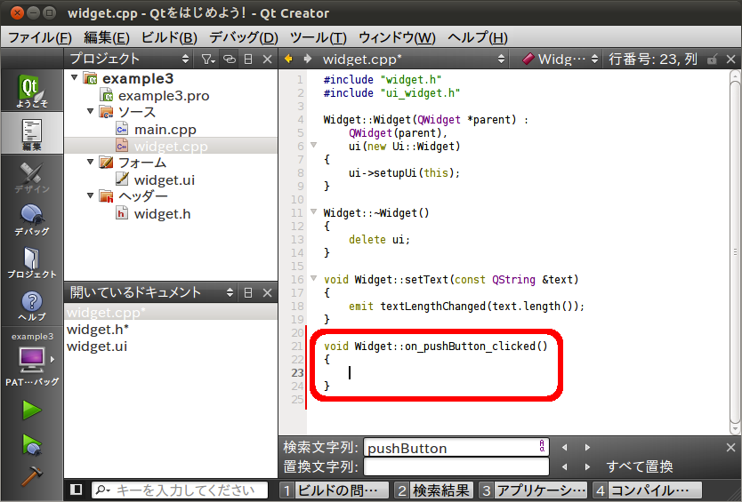Open Projects (プロジェクト) mode in sidebar
The width and height of the screenshot is (742, 502).
click(31, 262)
